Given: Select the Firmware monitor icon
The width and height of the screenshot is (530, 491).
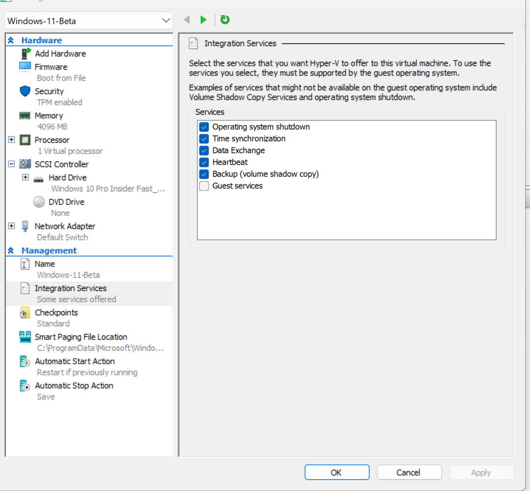Looking at the screenshot, I should [x=25, y=66].
